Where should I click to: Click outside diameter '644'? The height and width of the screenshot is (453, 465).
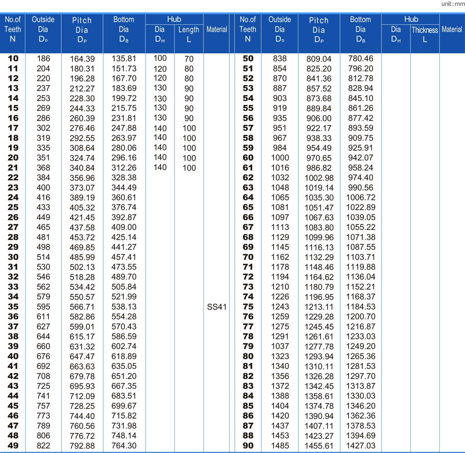(43, 337)
